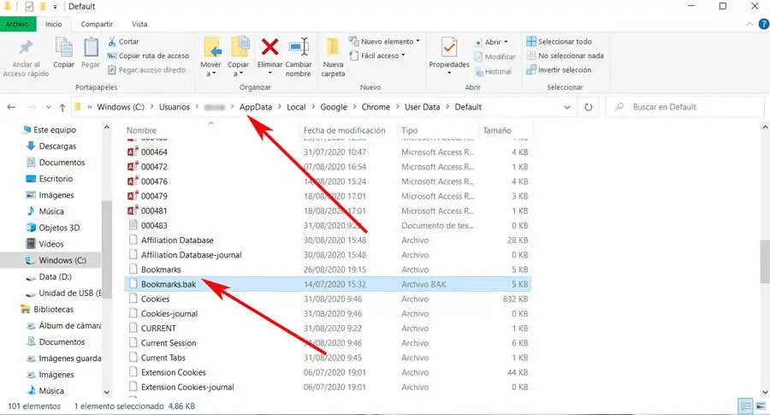Click Invertir selección
This screenshot has width=770, height=415.
pyautogui.click(x=559, y=70)
